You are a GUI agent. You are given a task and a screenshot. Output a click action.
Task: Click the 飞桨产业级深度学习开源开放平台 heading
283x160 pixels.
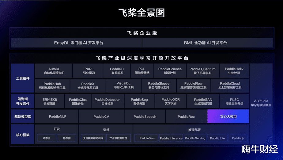[x=142, y=58]
